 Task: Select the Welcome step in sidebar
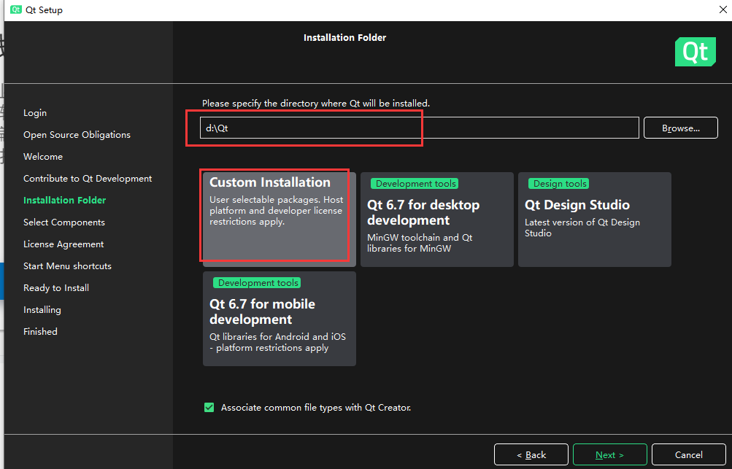[43, 156]
